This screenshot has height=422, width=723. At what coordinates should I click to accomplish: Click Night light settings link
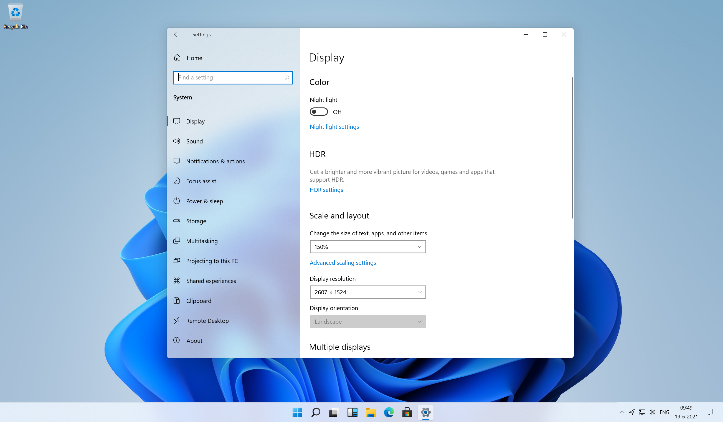pyautogui.click(x=334, y=126)
